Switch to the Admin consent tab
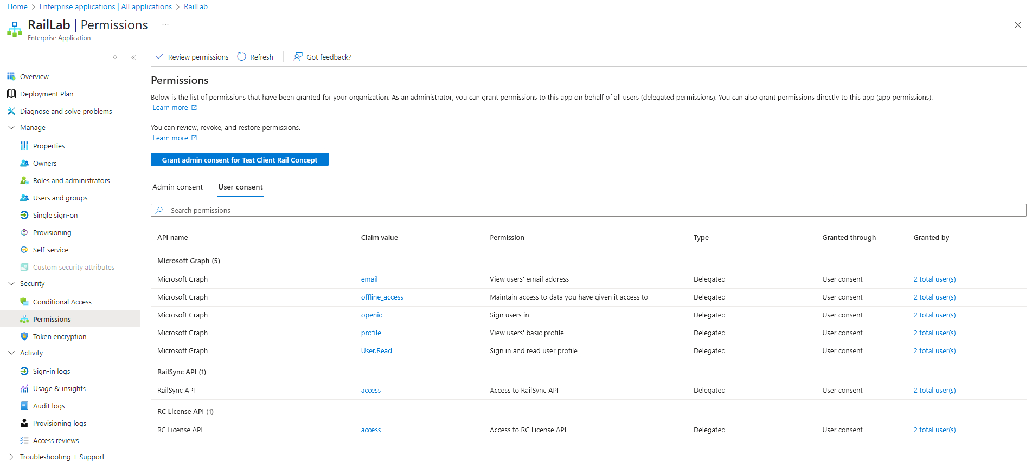 [x=177, y=187]
